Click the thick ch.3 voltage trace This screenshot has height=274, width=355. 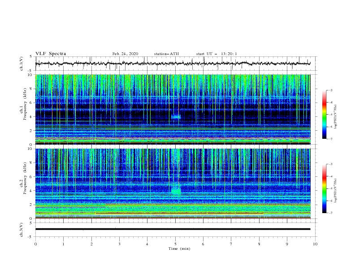173,229
